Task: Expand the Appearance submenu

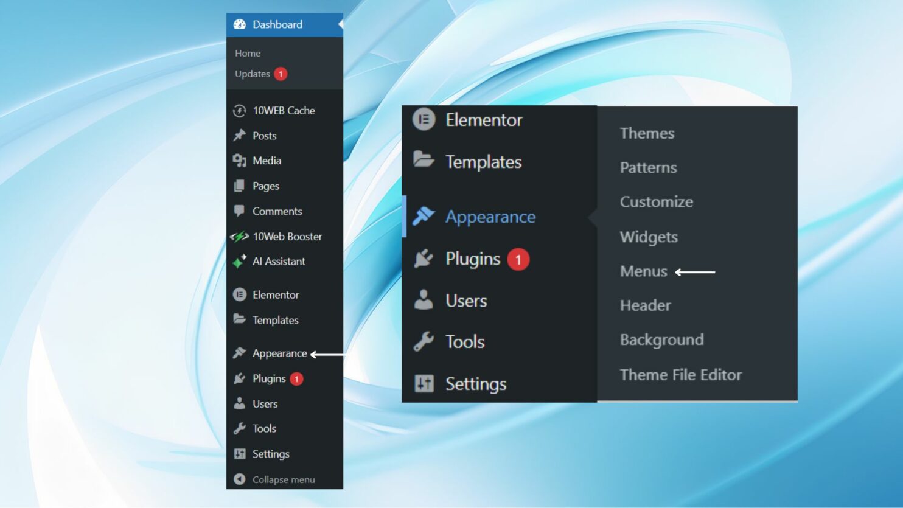Action: [x=279, y=353]
